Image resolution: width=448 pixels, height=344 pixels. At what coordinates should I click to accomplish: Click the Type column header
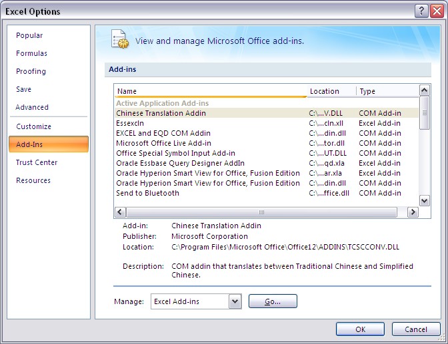click(387, 91)
